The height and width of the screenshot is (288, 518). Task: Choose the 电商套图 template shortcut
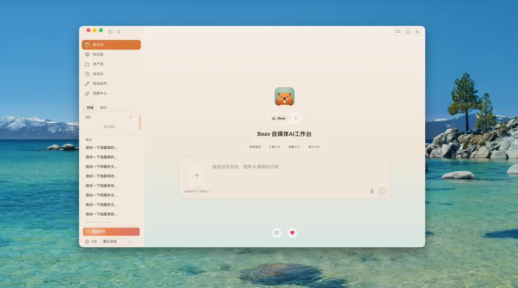point(255,147)
